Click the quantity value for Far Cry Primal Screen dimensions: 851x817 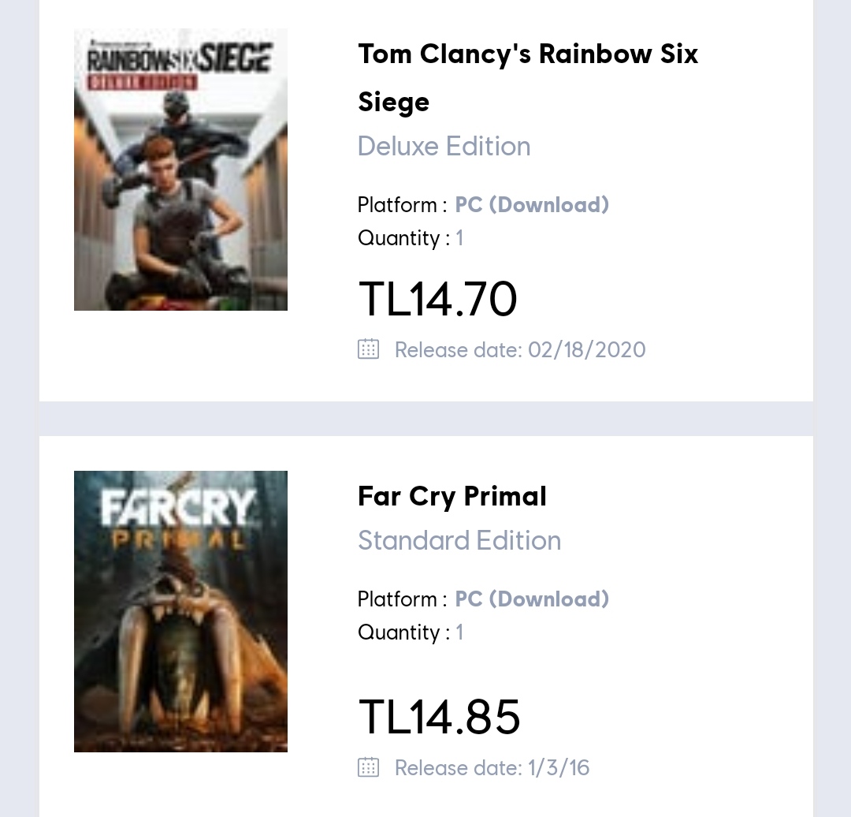[459, 632]
